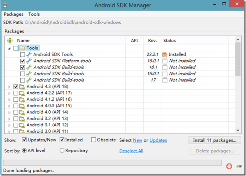Check the Android 4.0 (API 14) checkbox
Viewport: 246px width, 176px height.
16,113
